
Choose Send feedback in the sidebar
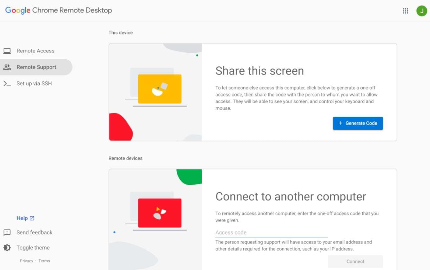[34, 232]
